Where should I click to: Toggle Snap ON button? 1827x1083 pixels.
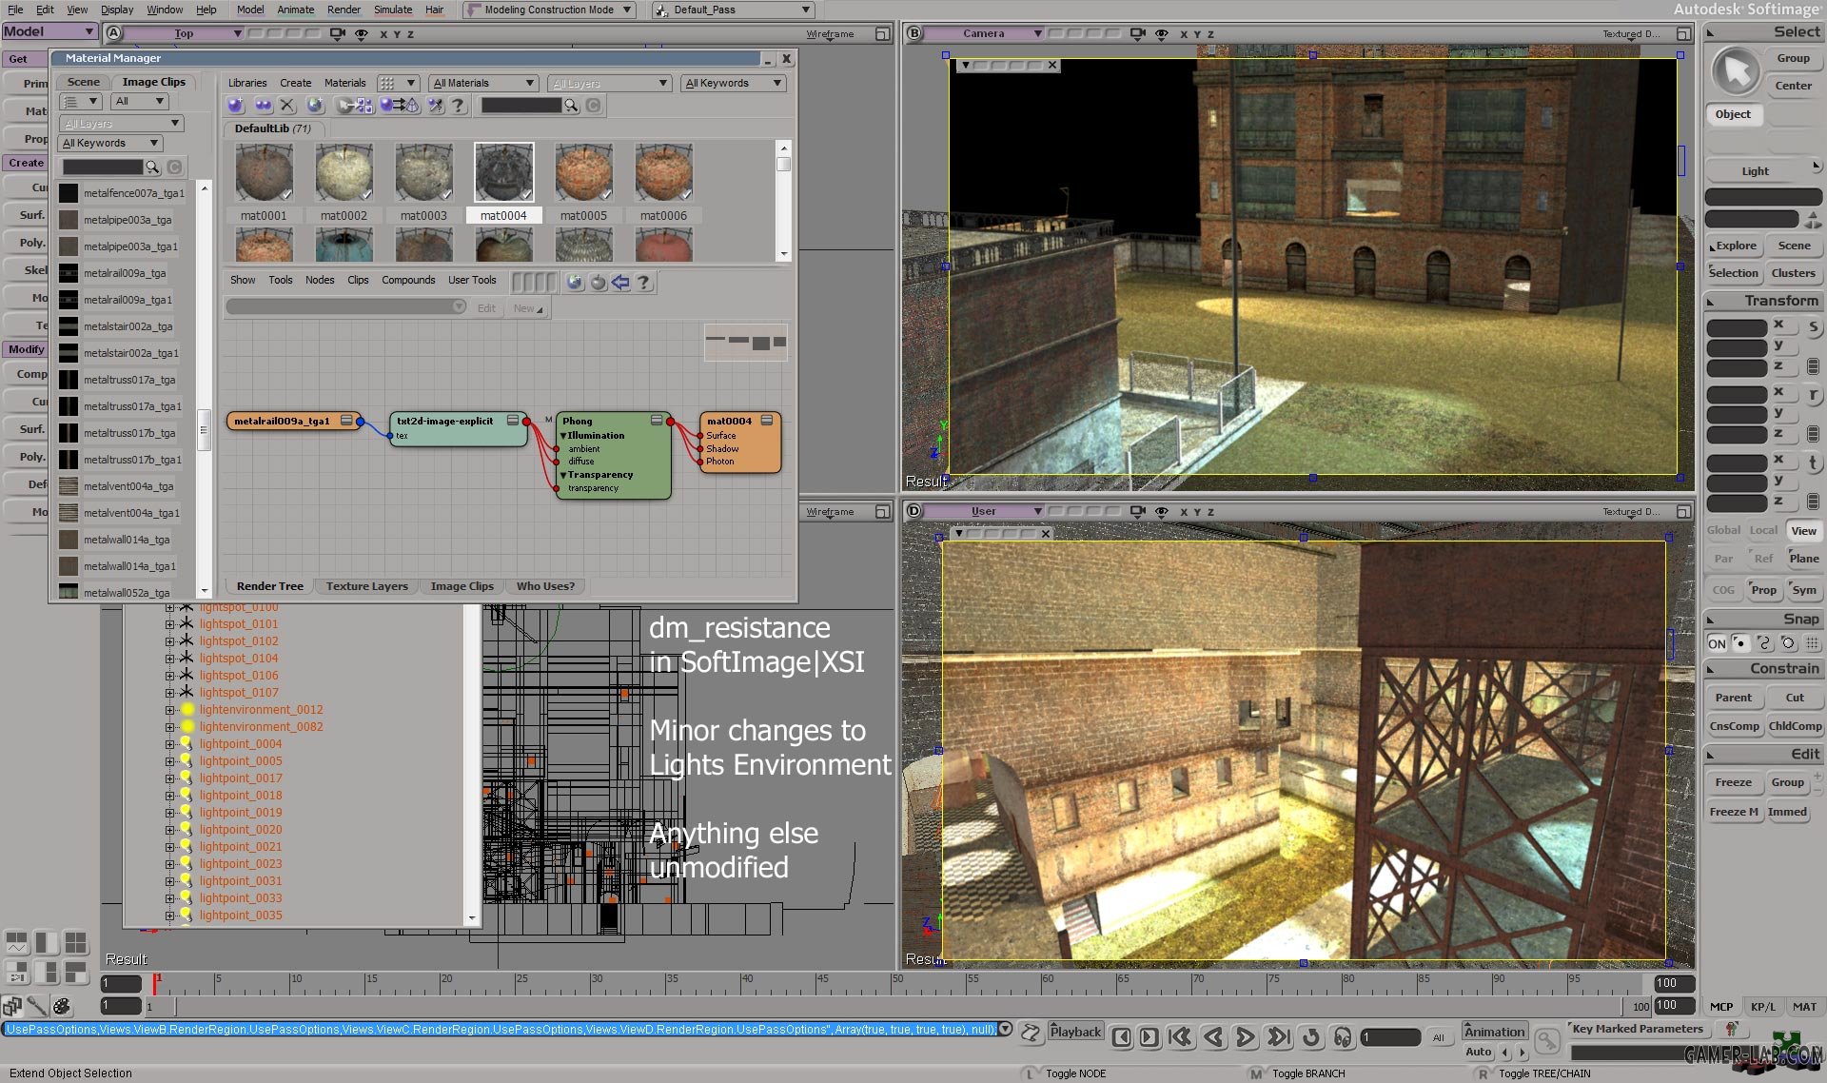(1717, 643)
